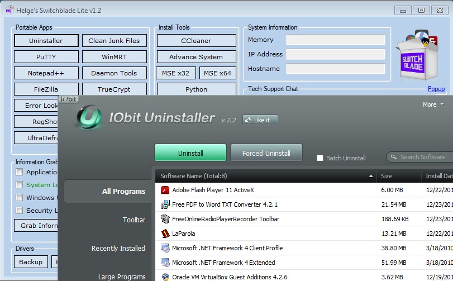Image resolution: width=453 pixels, height=281 pixels.
Task: Launch Notepad++ portable app
Action: 46,73
